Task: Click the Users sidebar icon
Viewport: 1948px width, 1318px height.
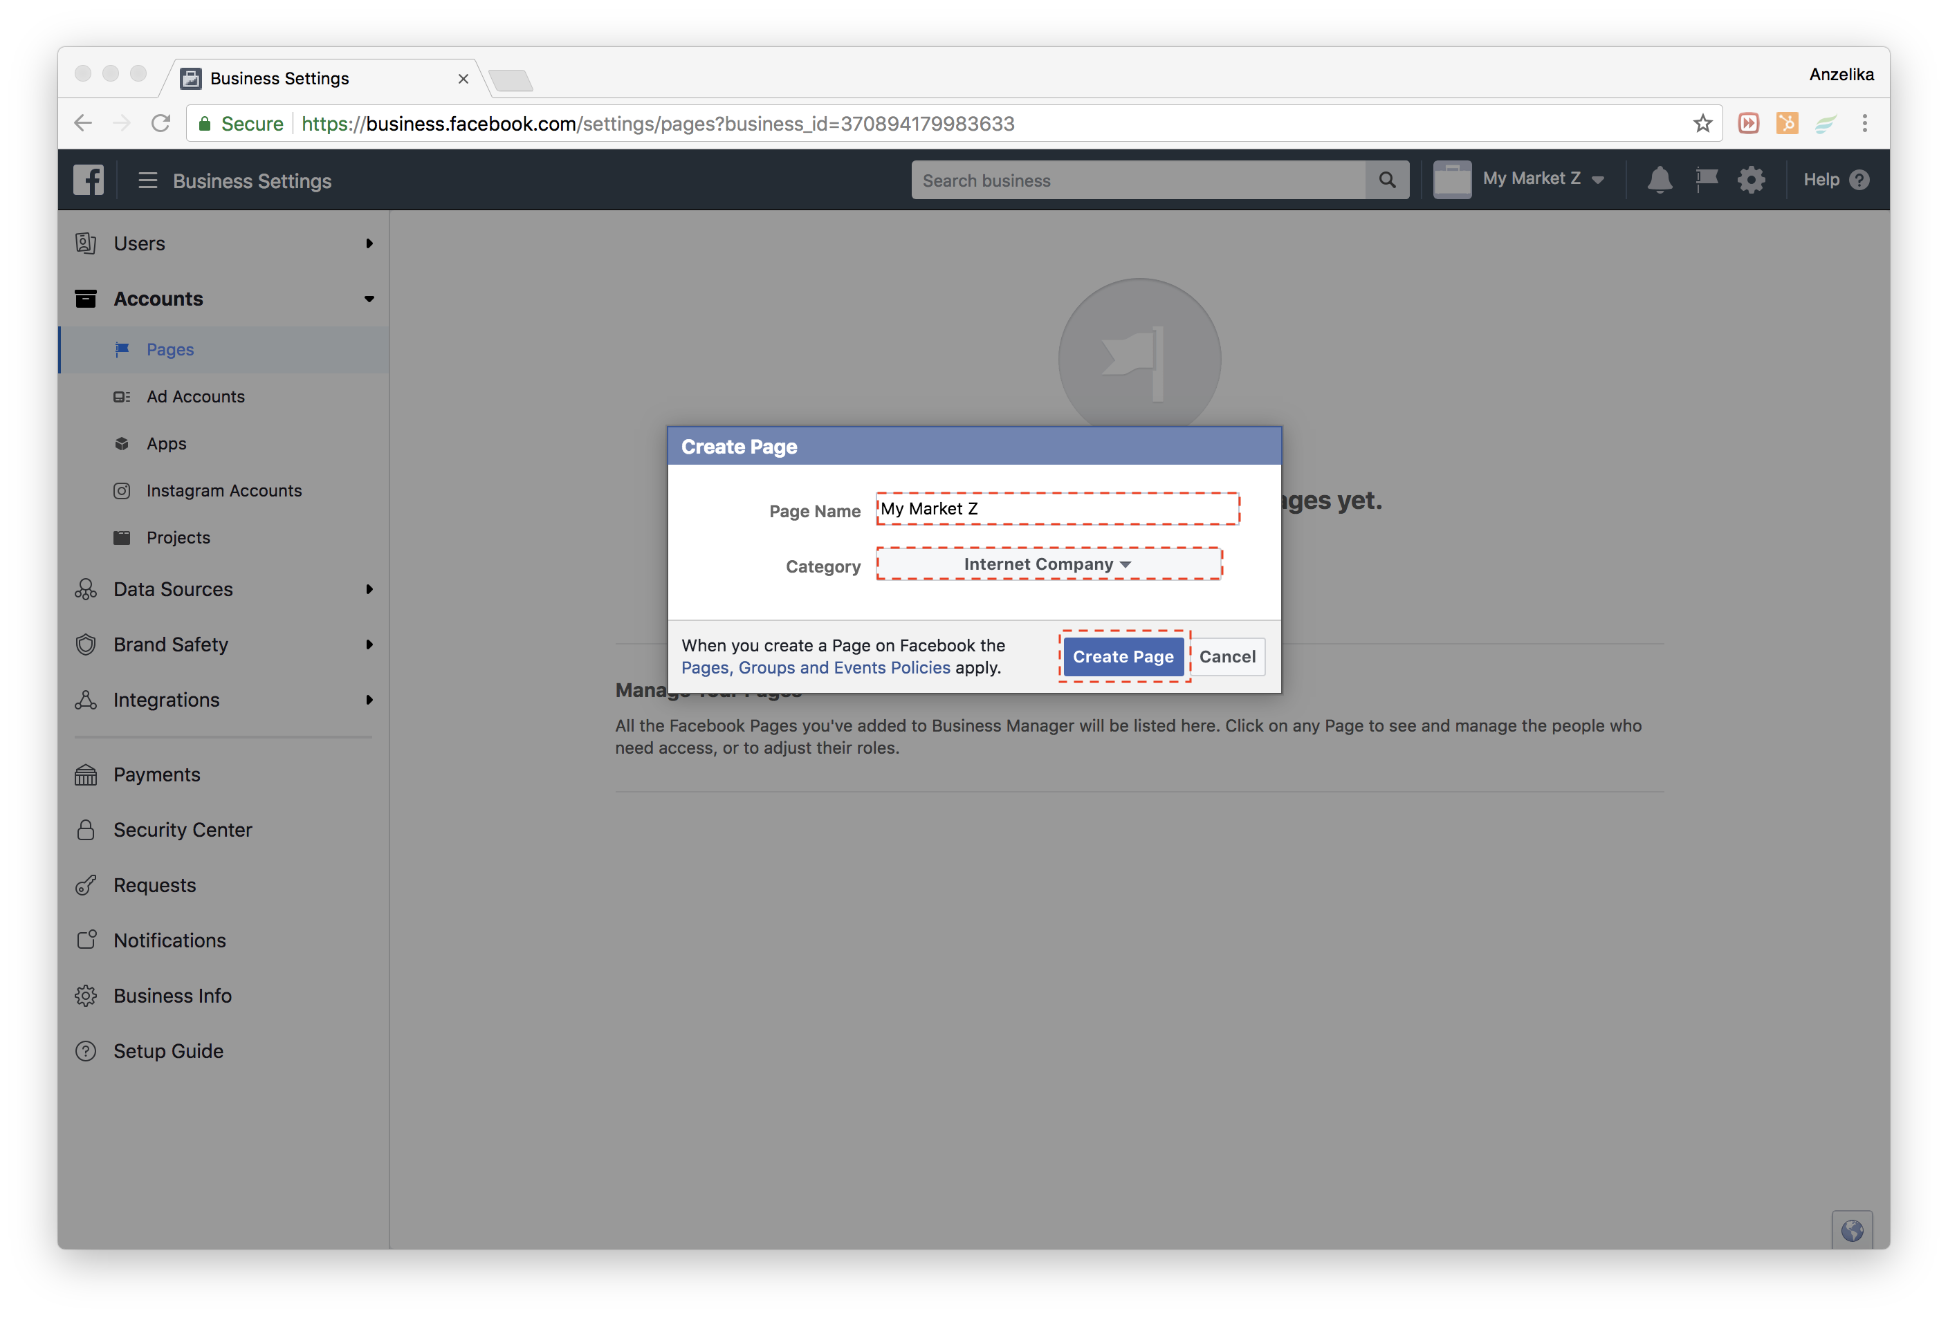Action: click(86, 244)
